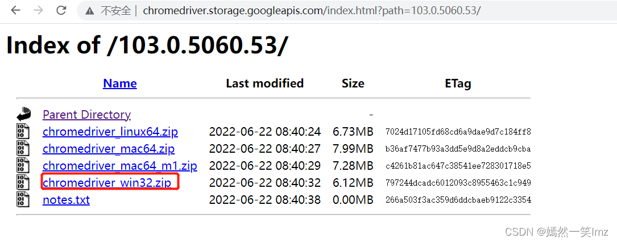The height and width of the screenshot is (243, 617).
Task: Open the notes.txt file link
Action: (x=66, y=200)
